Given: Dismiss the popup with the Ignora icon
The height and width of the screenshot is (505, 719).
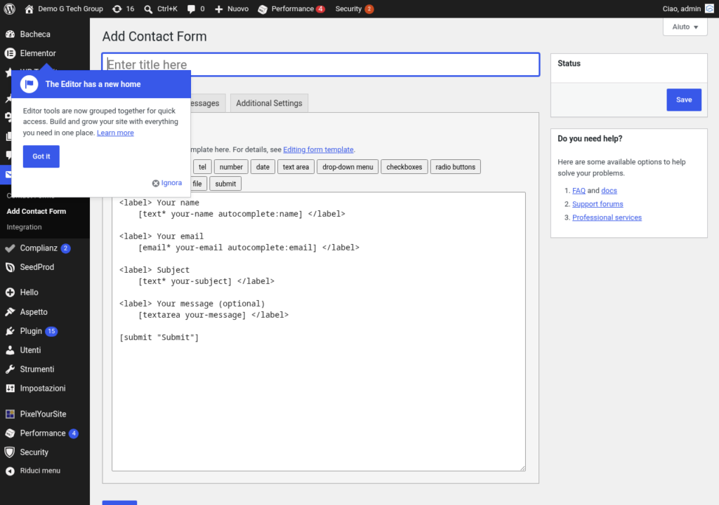Looking at the screenshot, I should [x=156, y=183].
